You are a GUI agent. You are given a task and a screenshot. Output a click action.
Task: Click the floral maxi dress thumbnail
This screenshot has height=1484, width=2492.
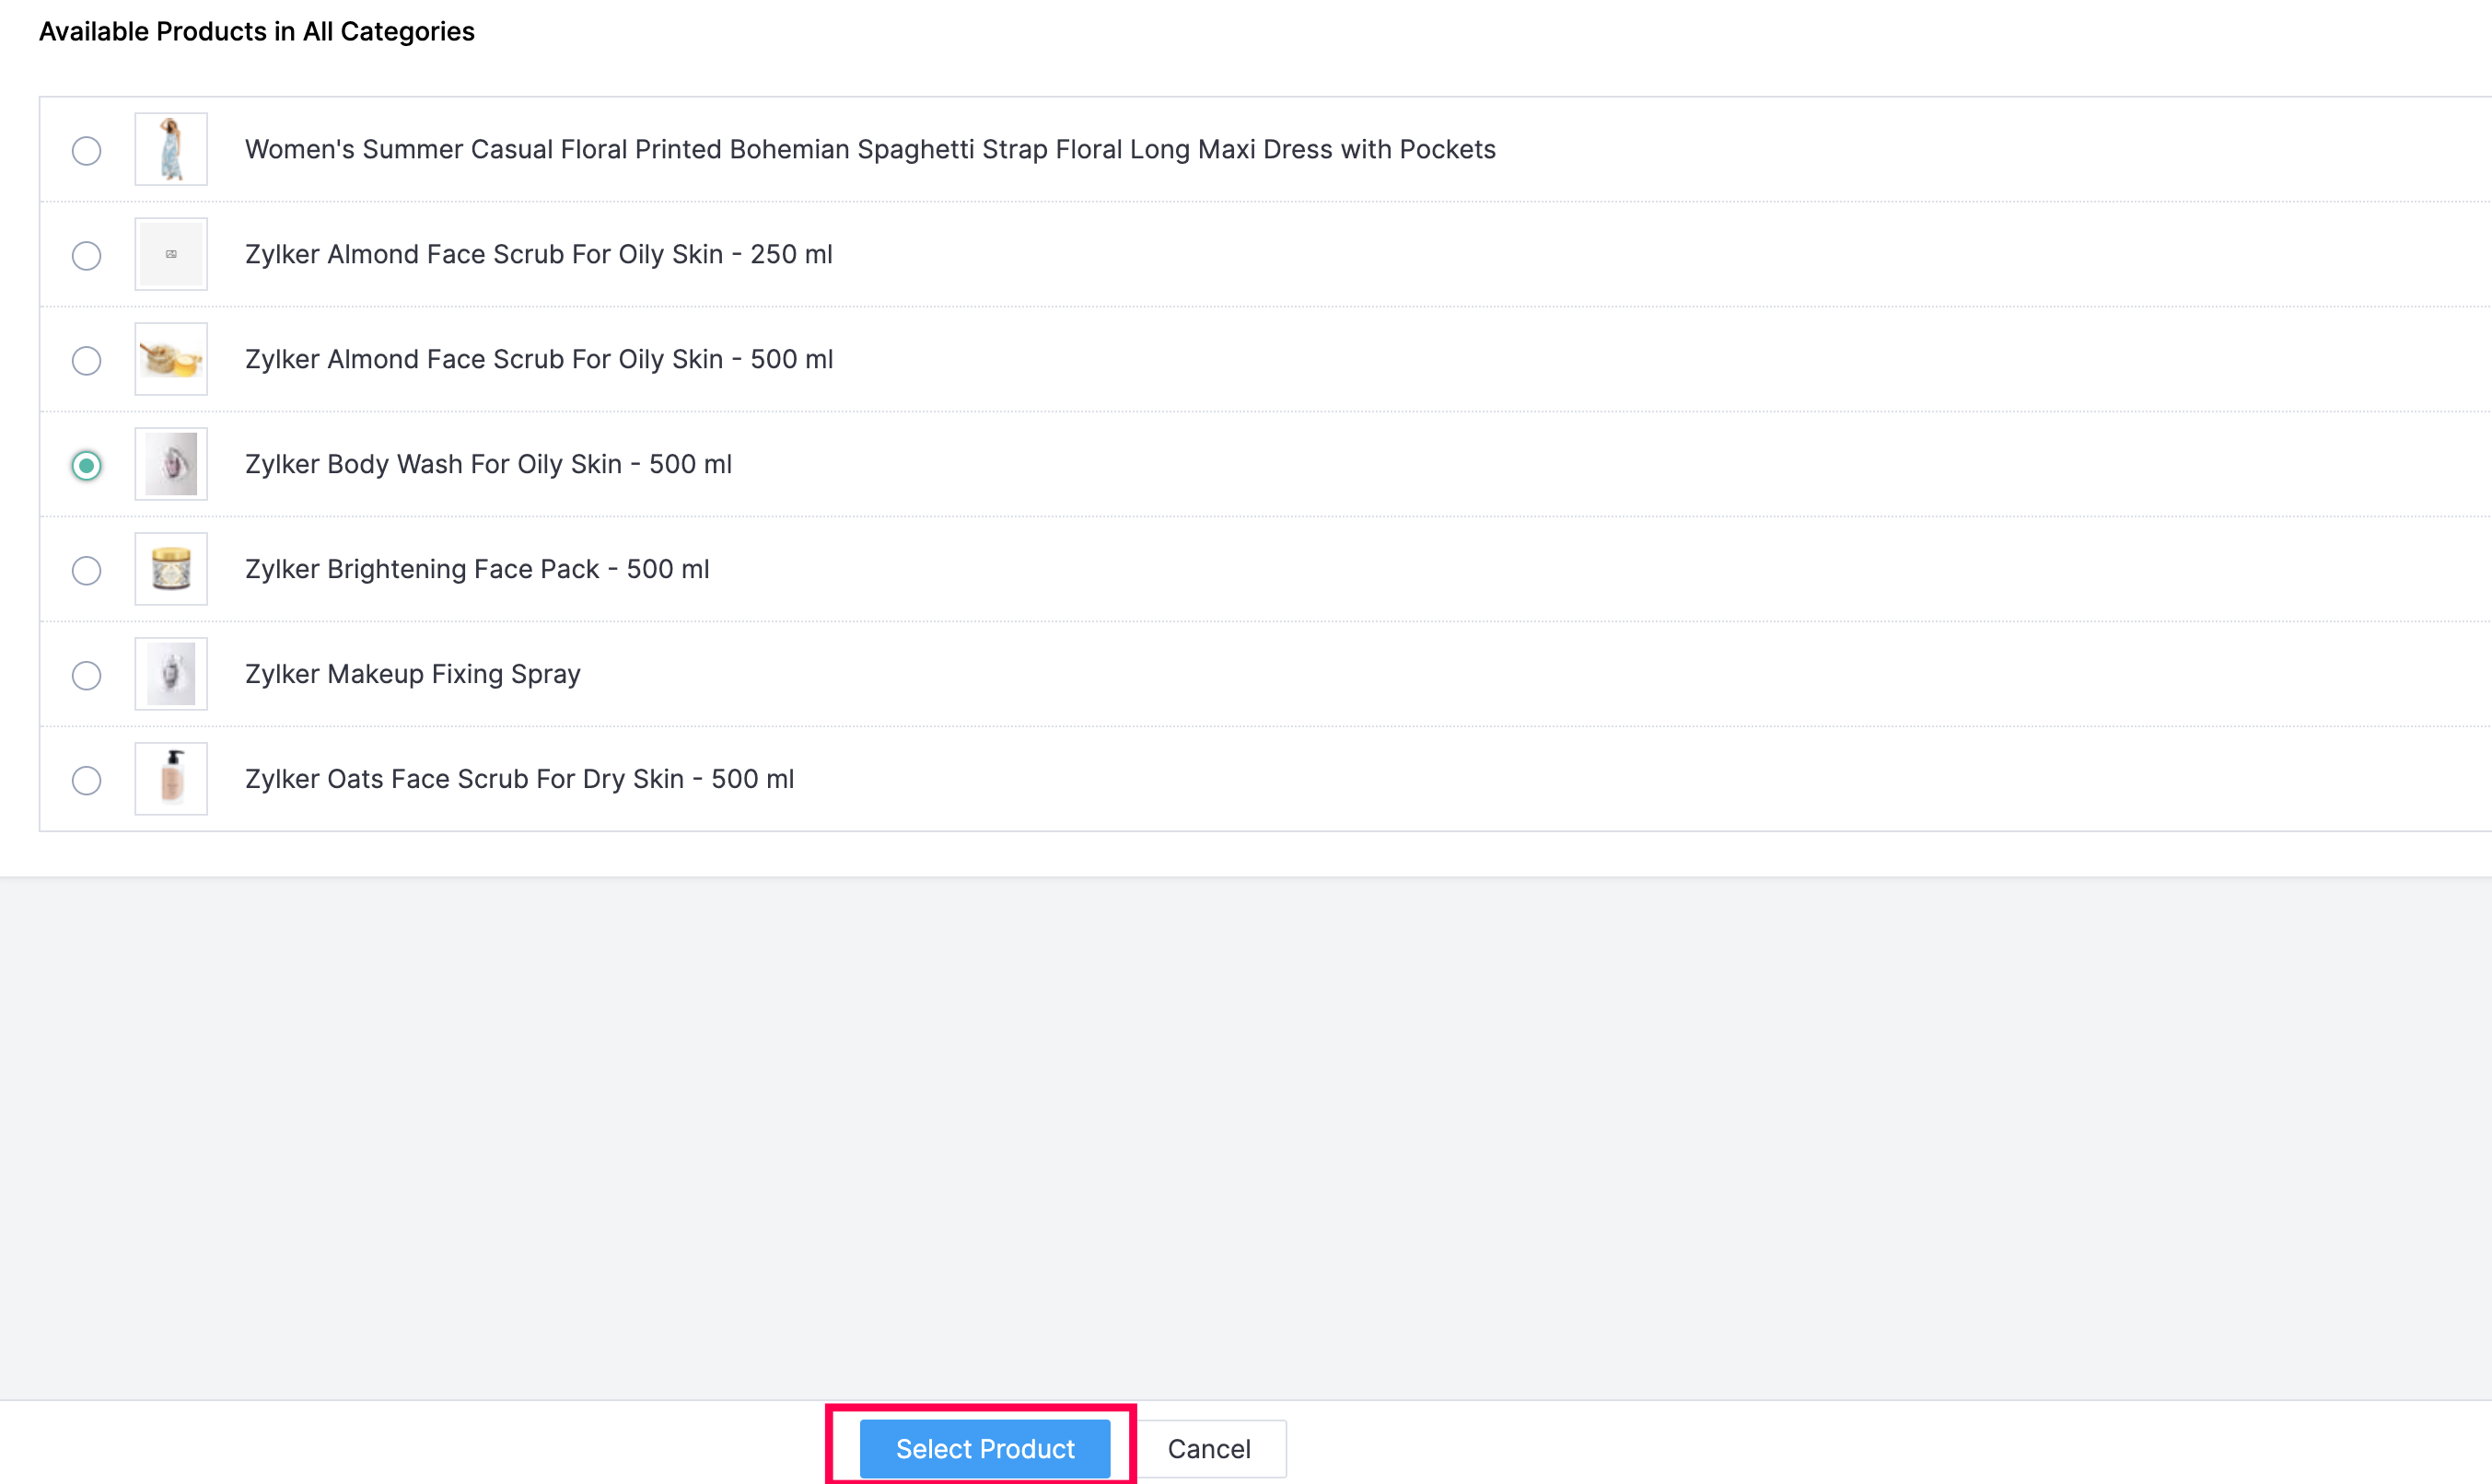tap(171, 149)
